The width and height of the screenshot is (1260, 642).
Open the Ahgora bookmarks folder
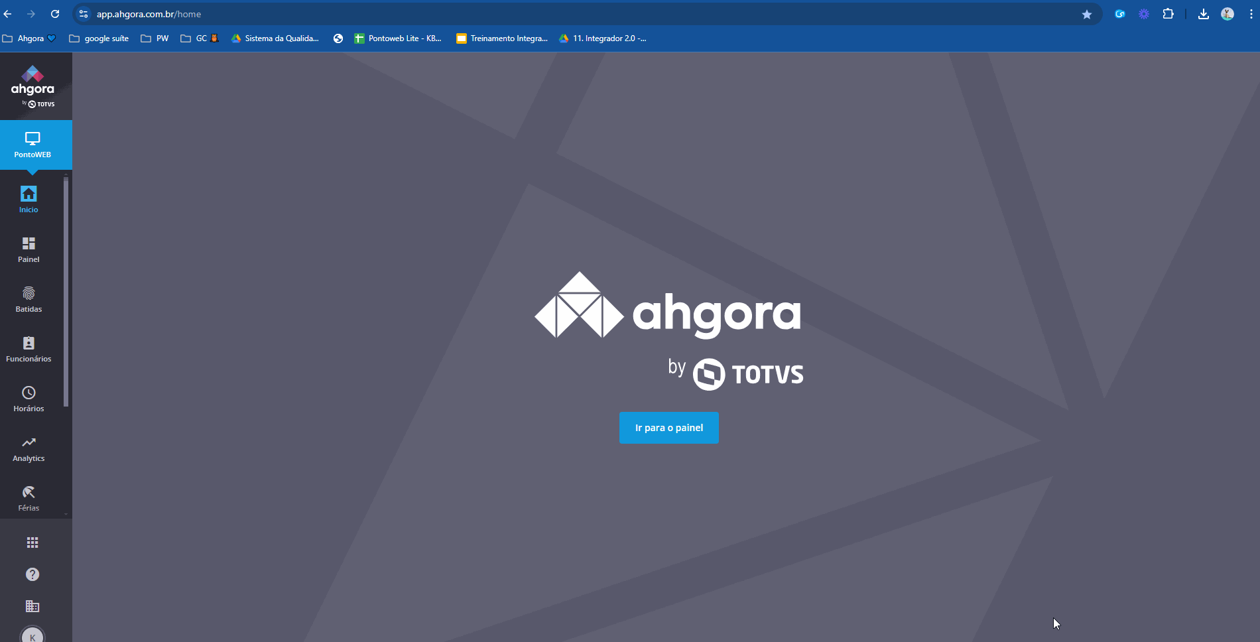[x=29, y=38]
